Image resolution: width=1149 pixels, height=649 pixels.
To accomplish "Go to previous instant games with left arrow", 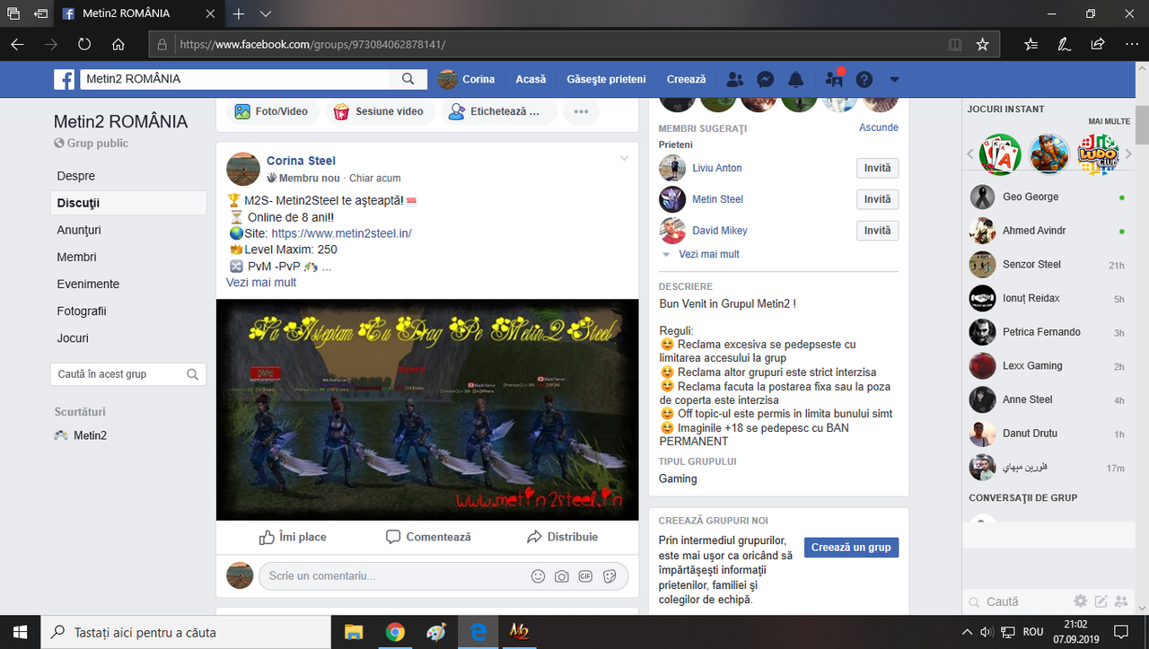I will [970, 154].
